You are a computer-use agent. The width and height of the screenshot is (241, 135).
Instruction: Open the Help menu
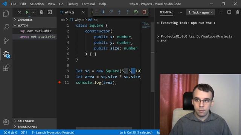point(102,4)
